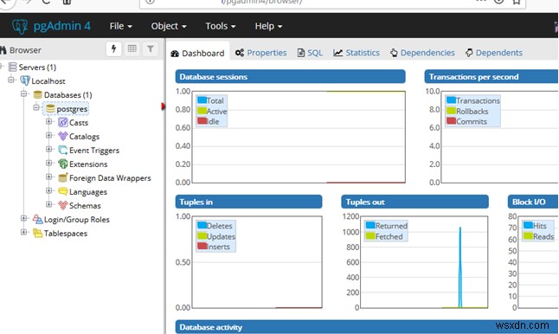Click the postgres database icon

tap(50, 109)
